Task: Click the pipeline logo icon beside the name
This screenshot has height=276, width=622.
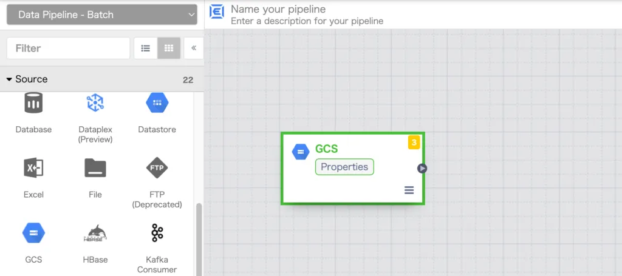Action: coord(217,12)
